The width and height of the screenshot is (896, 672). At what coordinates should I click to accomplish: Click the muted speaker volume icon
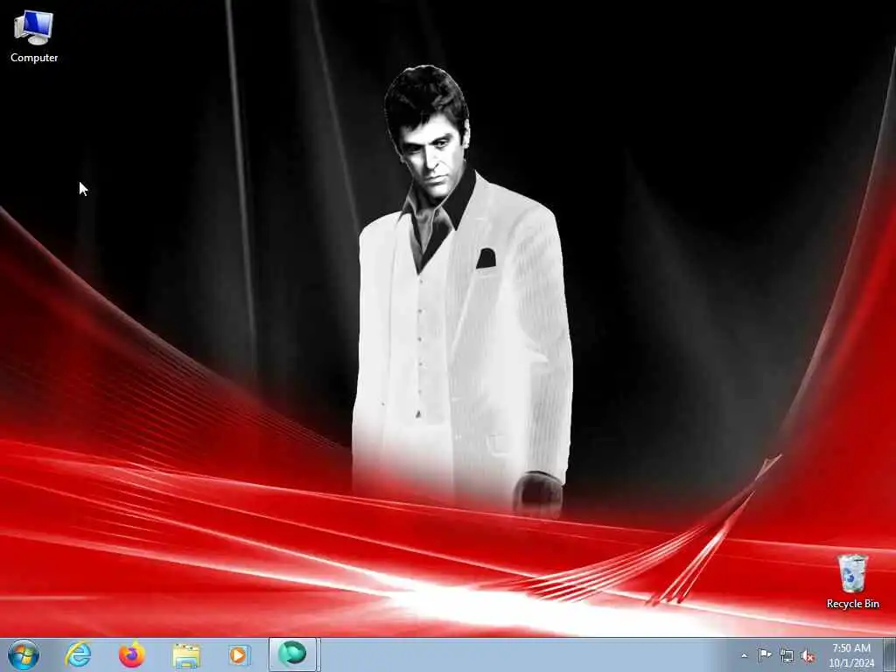(x=808, y=655)
